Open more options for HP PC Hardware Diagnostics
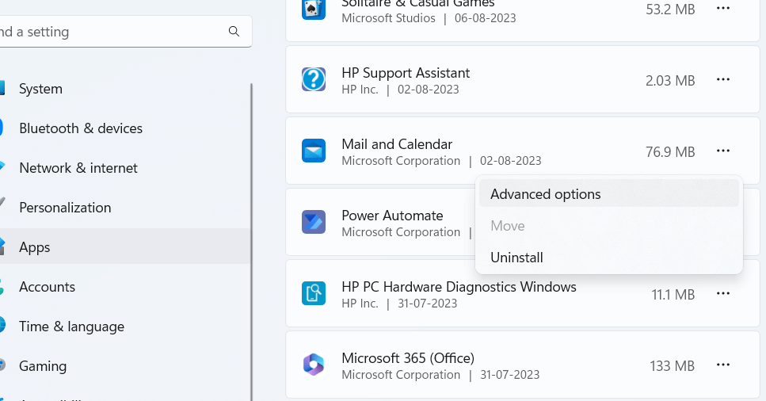The image size is (766, 401). coord(723,293)
